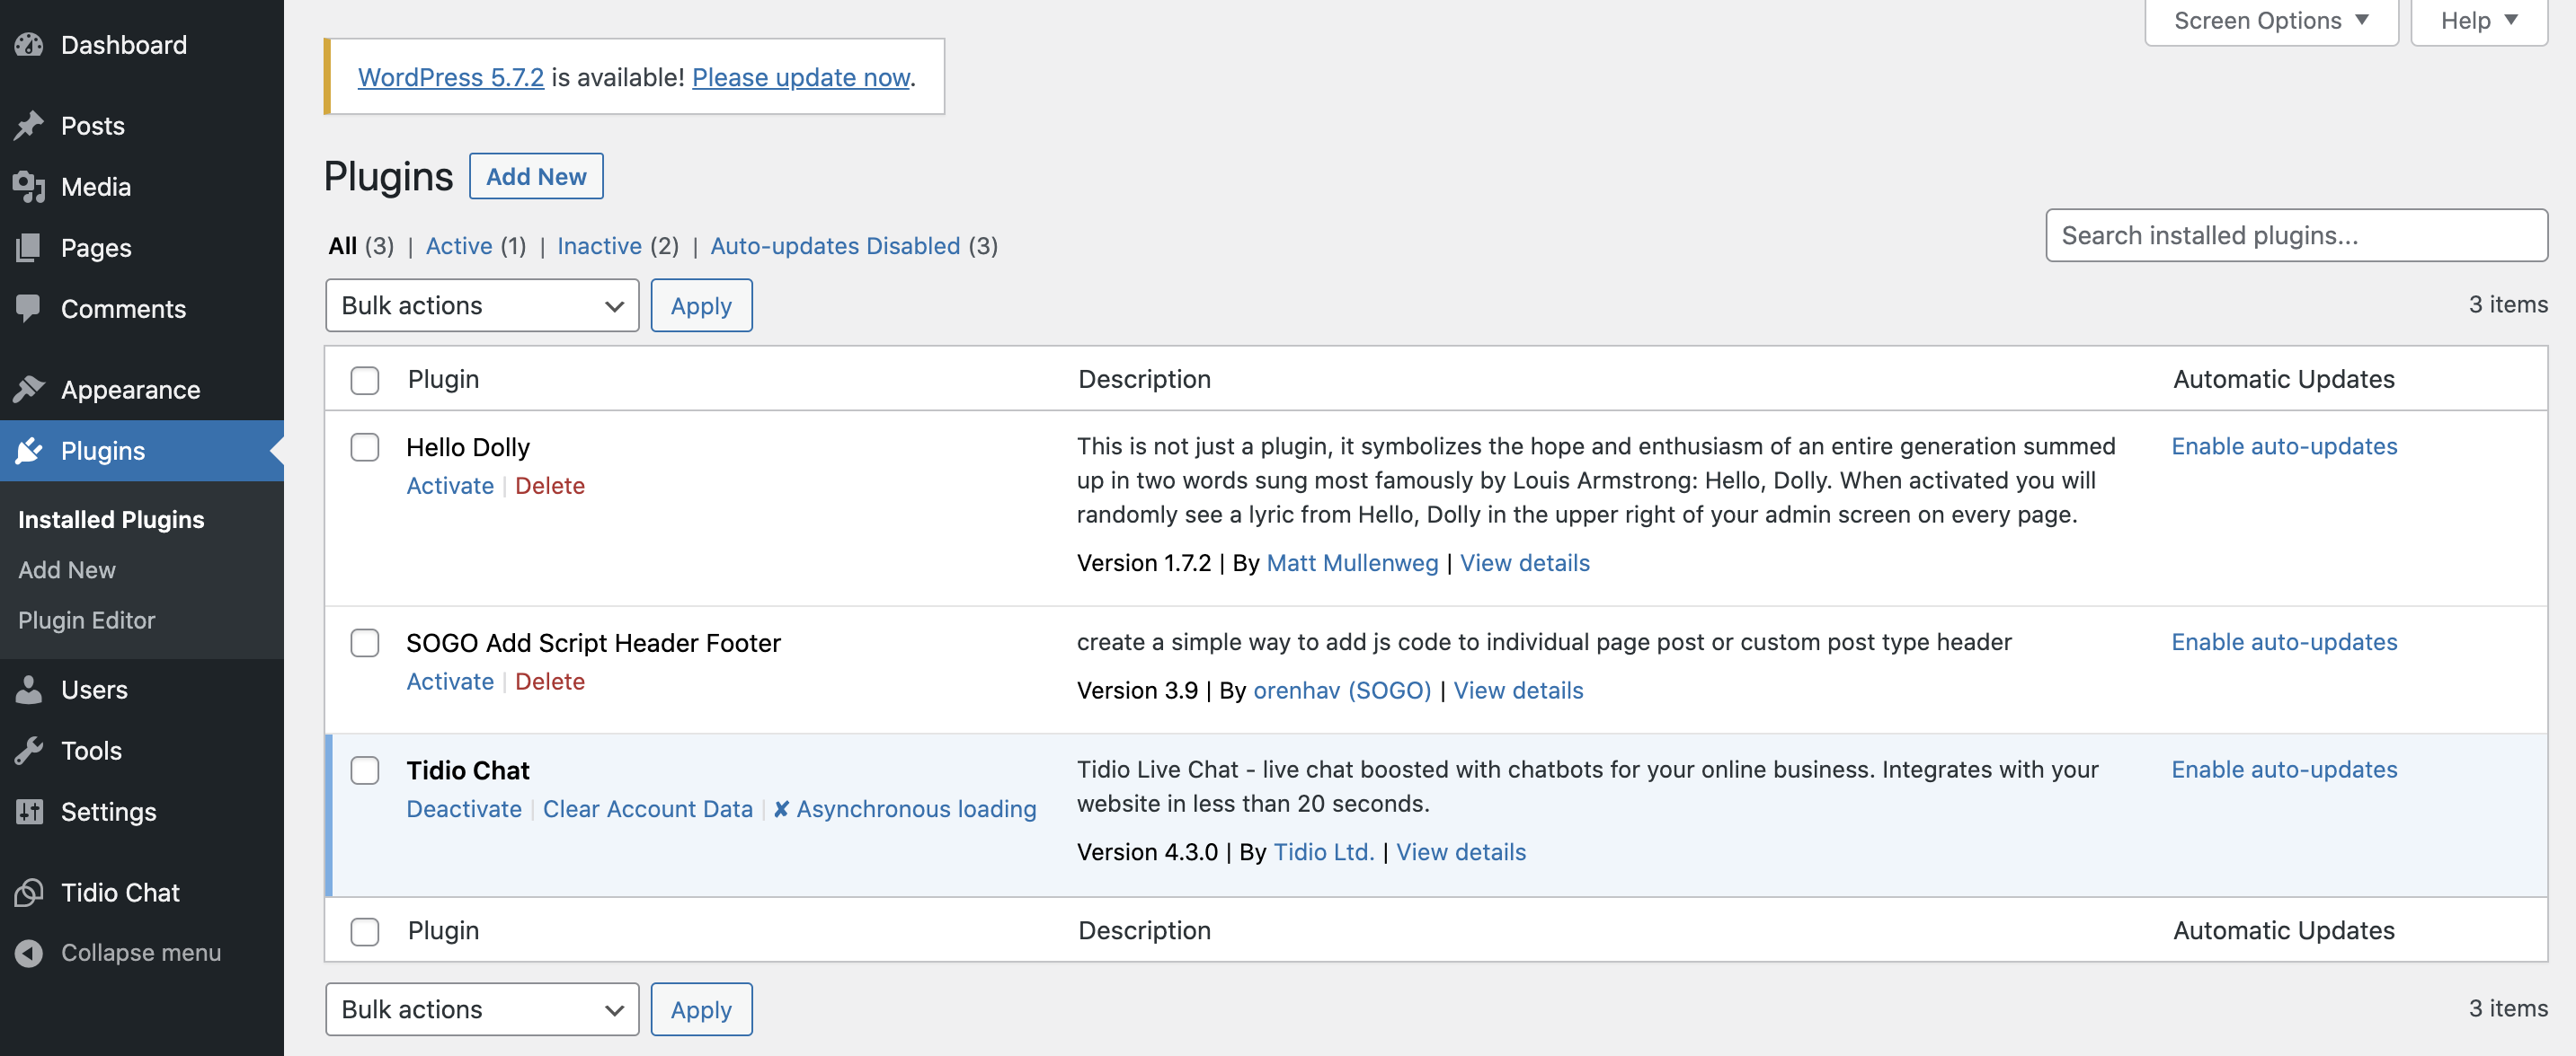This screenshot has width=2576, height=1056.
Task: Filter by Auto-updates Disabled
Action: pos(835,246)
